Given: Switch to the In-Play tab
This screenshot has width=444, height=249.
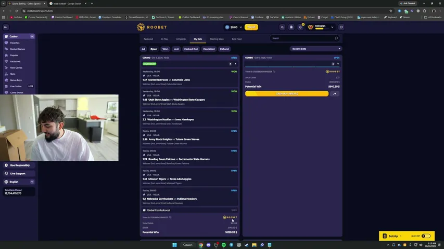Looking at the screenshot, I should (x=164, y=39).
